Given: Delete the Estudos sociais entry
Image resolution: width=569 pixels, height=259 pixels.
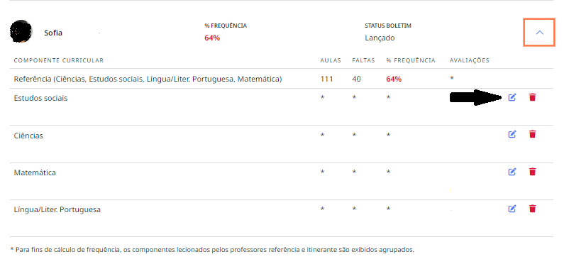Looking at the screenshot, I should point(532,97).
